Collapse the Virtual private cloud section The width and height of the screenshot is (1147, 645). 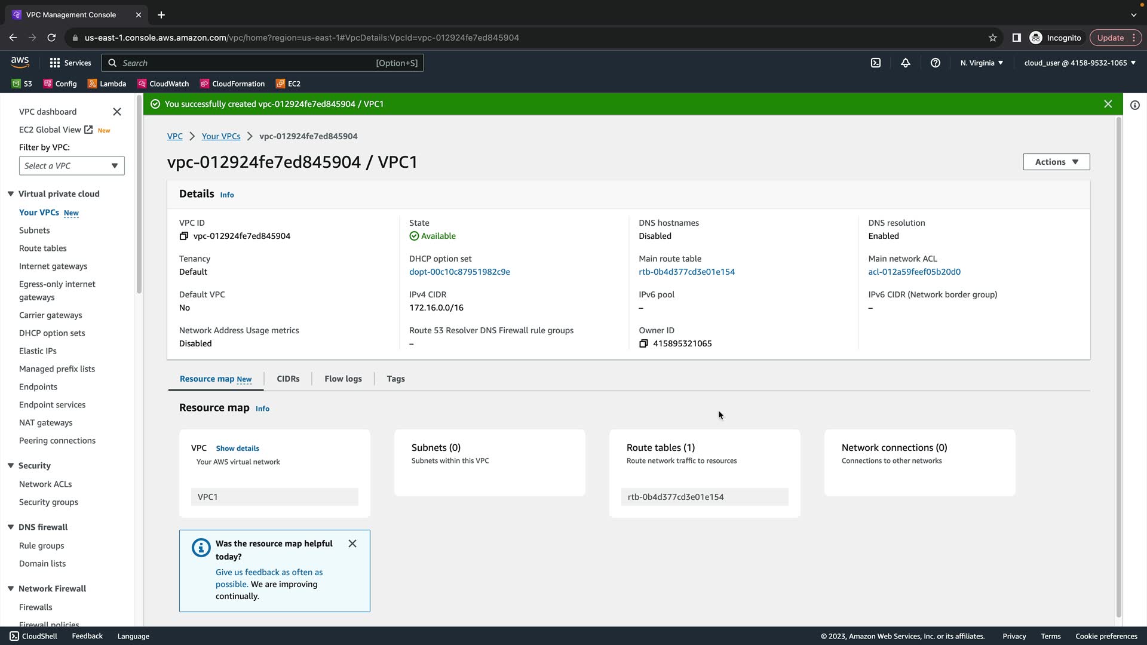coord(11,193)
